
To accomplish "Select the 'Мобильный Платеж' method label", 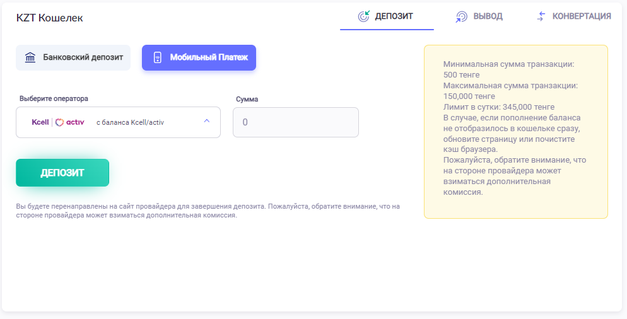I will [209, 58].
